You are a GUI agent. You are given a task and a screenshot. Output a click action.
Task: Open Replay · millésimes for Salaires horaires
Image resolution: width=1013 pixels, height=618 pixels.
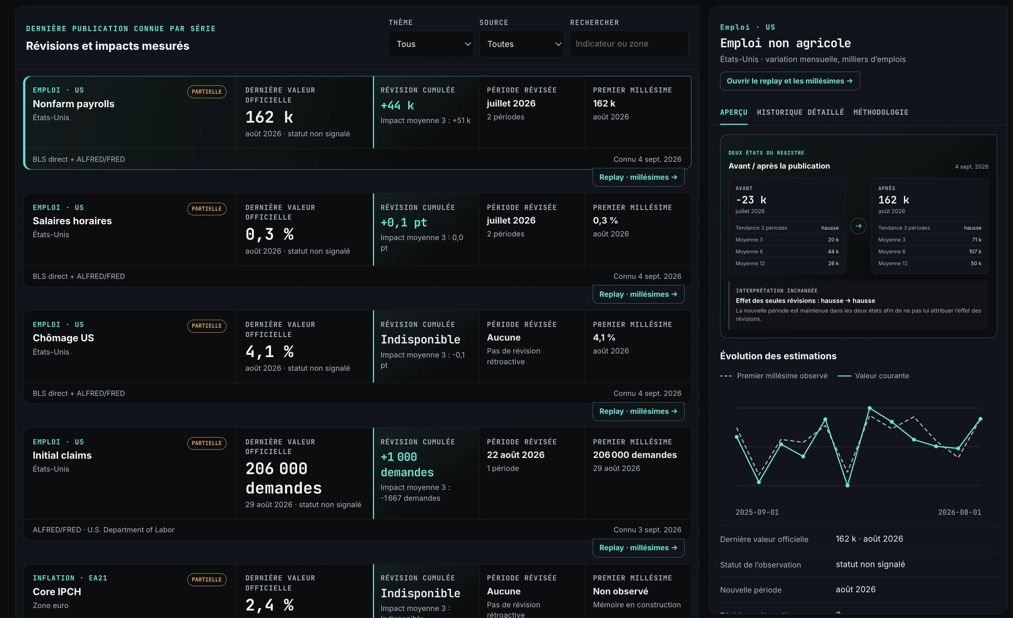[638, 294]
